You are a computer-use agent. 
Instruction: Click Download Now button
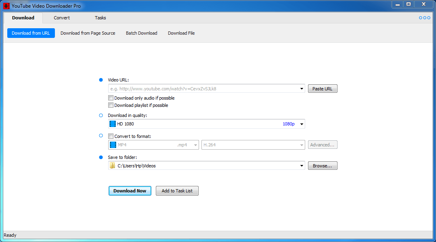pyautogui.click(x=130, y=191)
